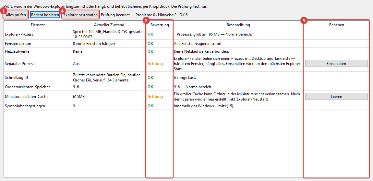The image size is (373, 181).
Task: Select the 'Separater Prozess' row label
Action: tap(19, 64)
